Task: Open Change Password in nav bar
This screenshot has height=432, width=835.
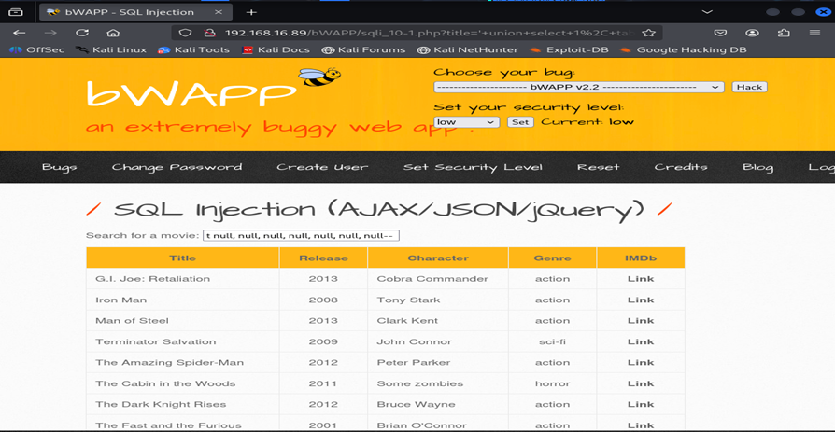Action: [177, 167]
